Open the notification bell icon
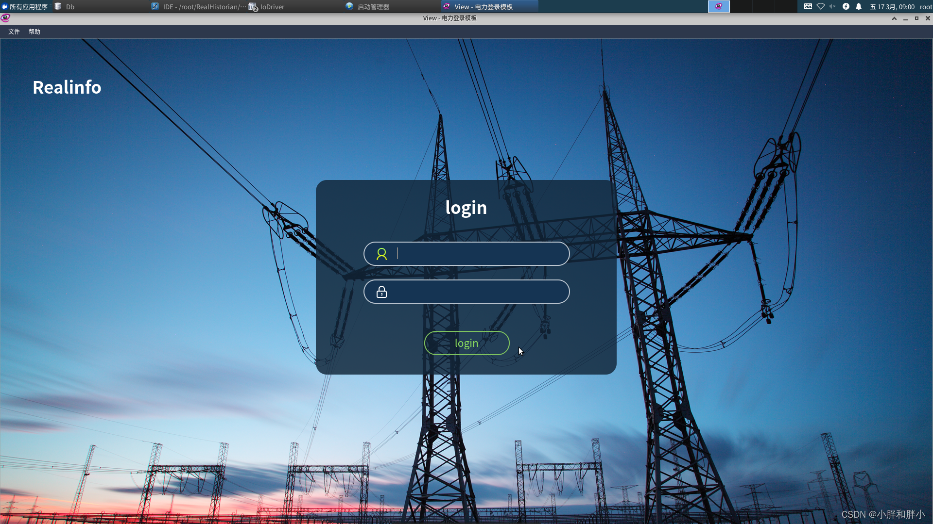Viewport: 933px width, 524px height. point(859,6)
